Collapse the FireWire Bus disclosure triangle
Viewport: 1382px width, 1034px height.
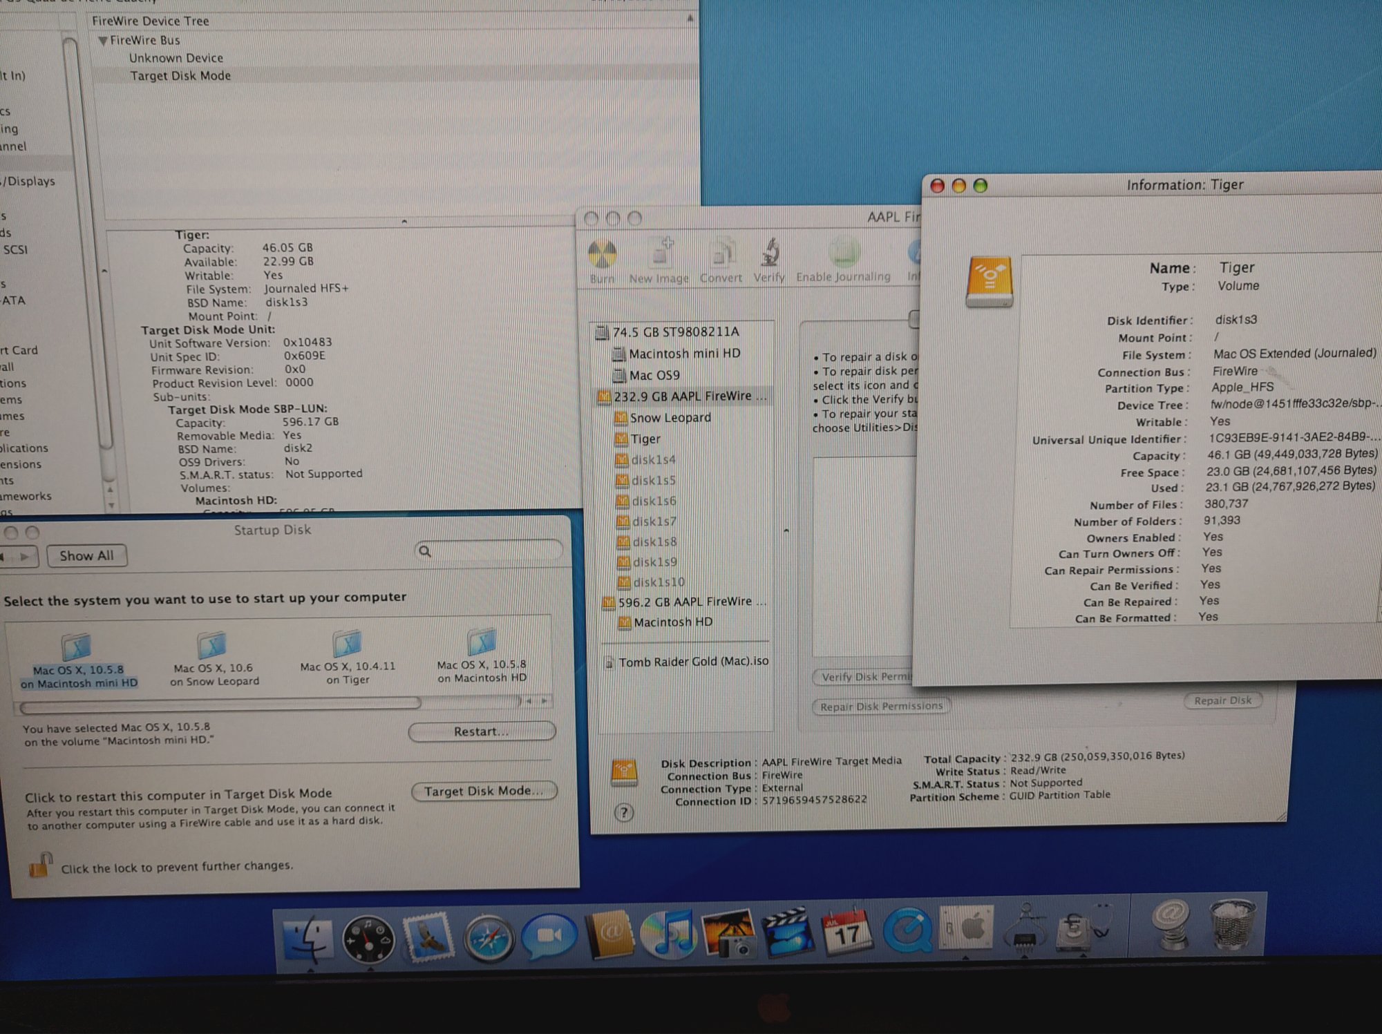[103, 41]
